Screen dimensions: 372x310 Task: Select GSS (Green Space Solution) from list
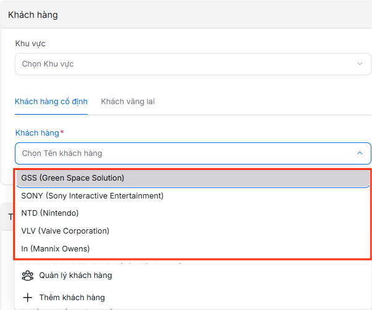tap(73, 178)
